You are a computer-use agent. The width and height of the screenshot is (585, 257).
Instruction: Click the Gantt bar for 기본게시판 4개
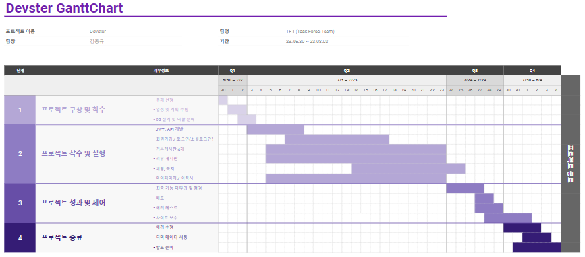[x=356, y=149]
